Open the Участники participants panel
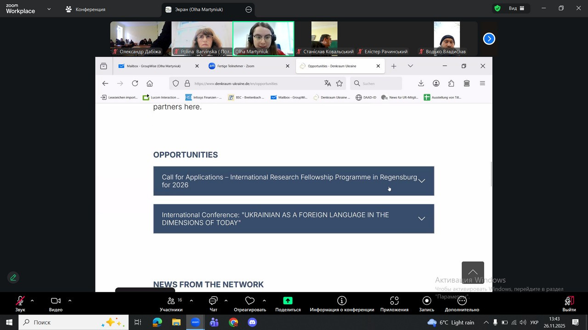Image resolution: width=588 pixels, height=330 pixels. pos(171,303)
